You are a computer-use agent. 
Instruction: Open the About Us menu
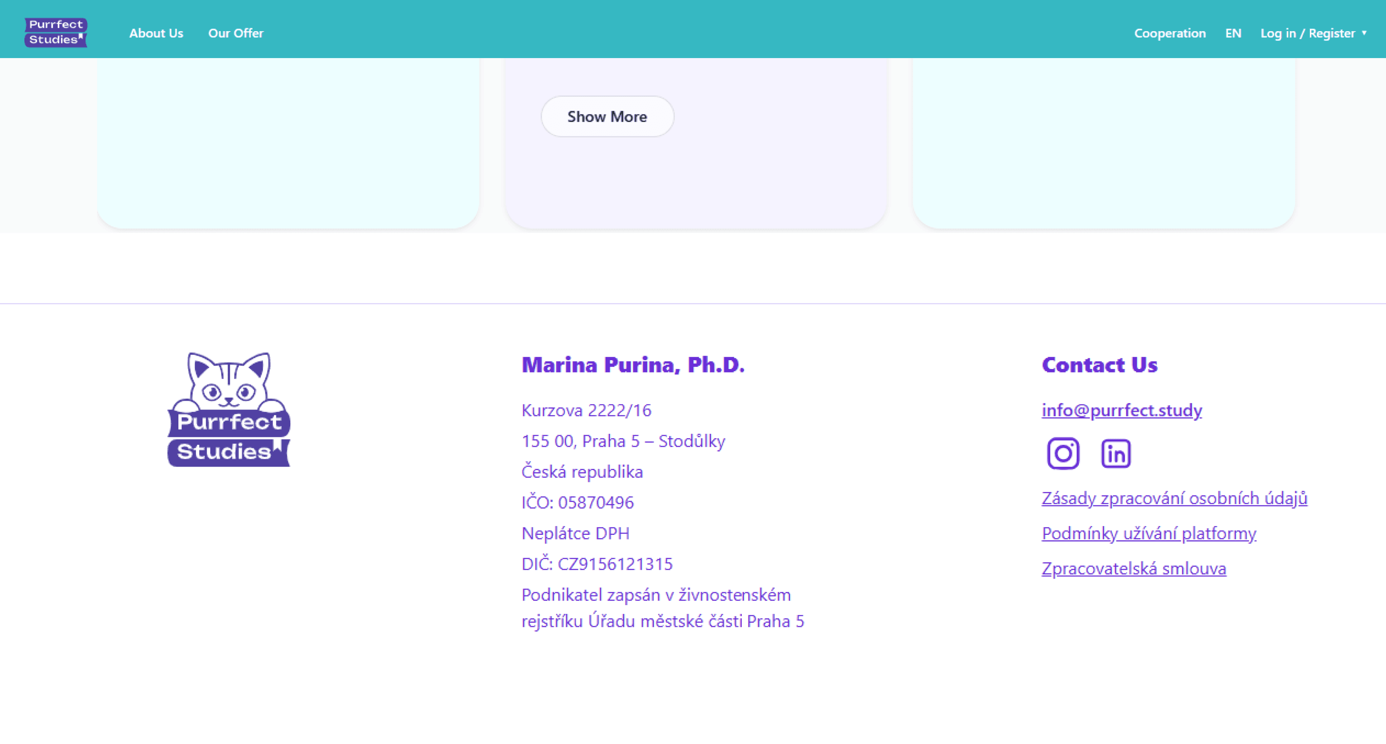[x=156, y=33]
